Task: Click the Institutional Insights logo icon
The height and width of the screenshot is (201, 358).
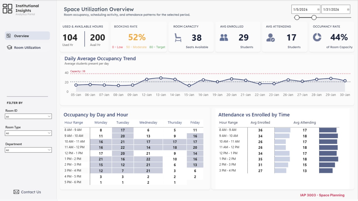Action: [x=7, y=9]
